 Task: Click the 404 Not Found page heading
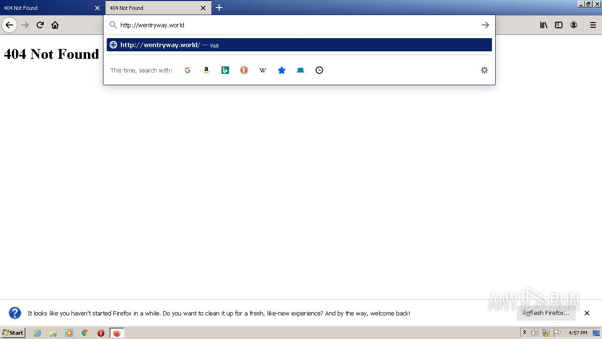click(51, 54)
